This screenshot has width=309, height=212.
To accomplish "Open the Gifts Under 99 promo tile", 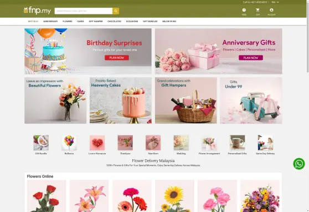I will (x=251, y=100).
